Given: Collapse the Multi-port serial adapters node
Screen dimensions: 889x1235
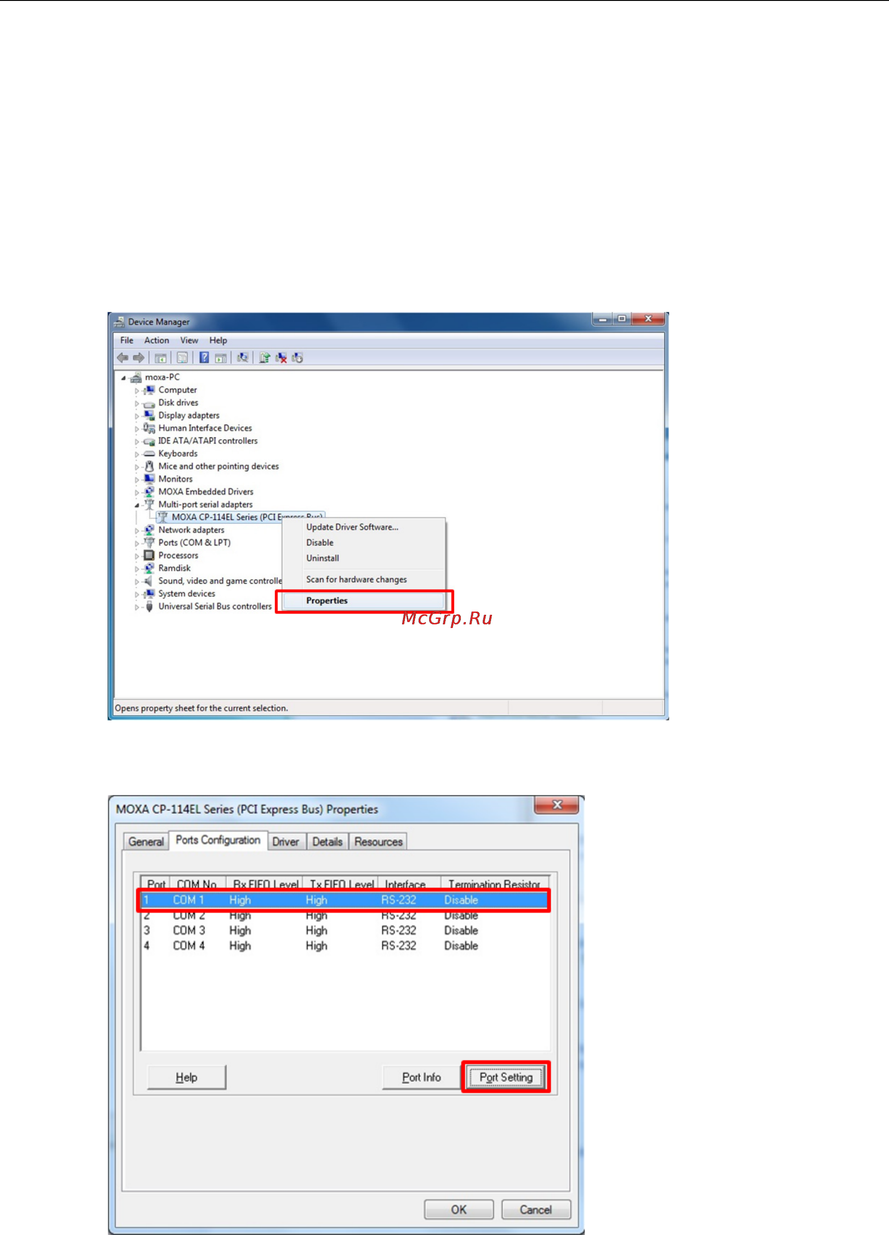Looking at the screenshot, I should coord(137,505).
